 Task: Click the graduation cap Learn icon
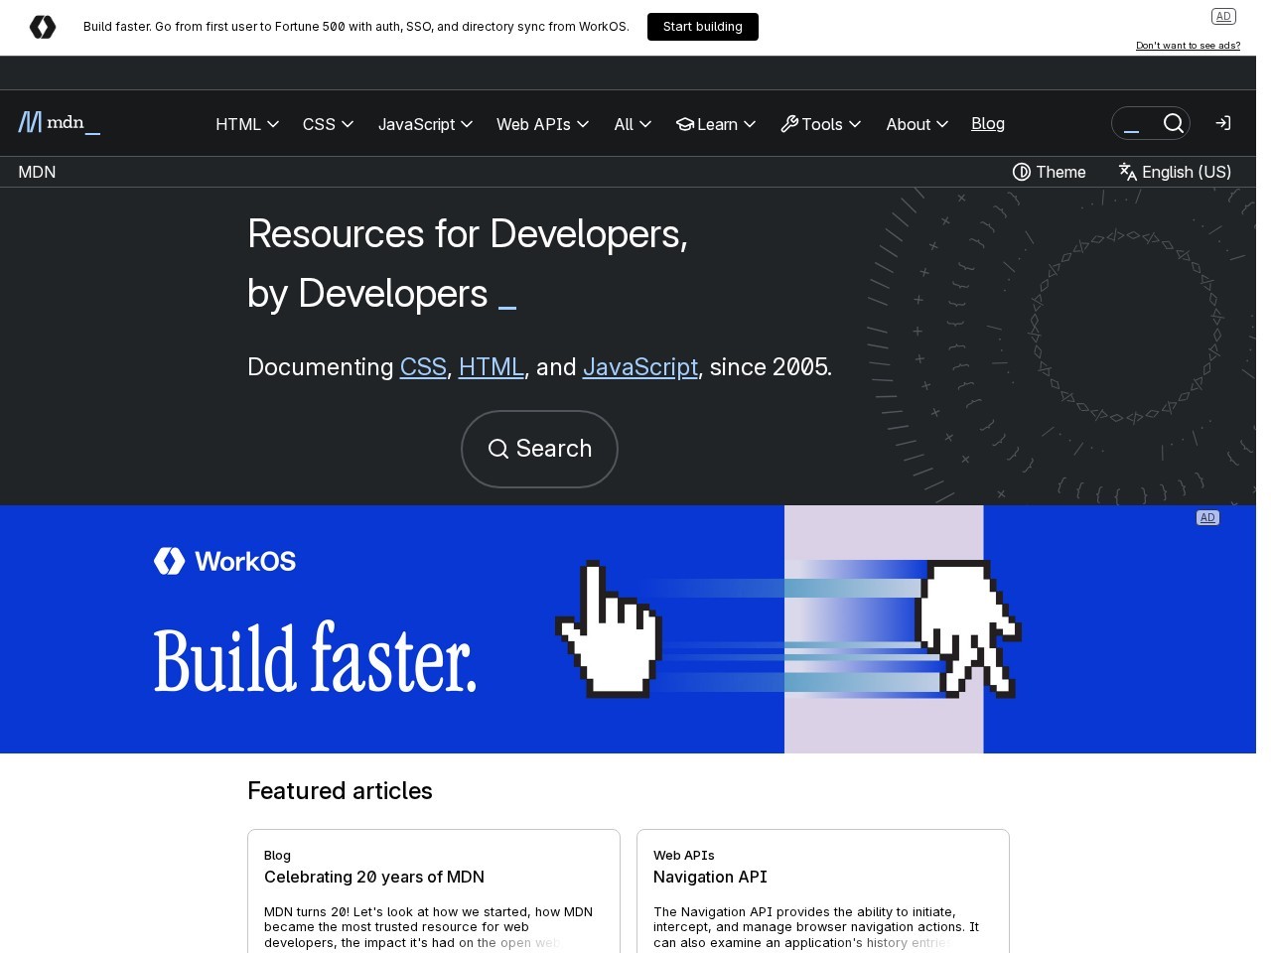click(x=684, y=124)
